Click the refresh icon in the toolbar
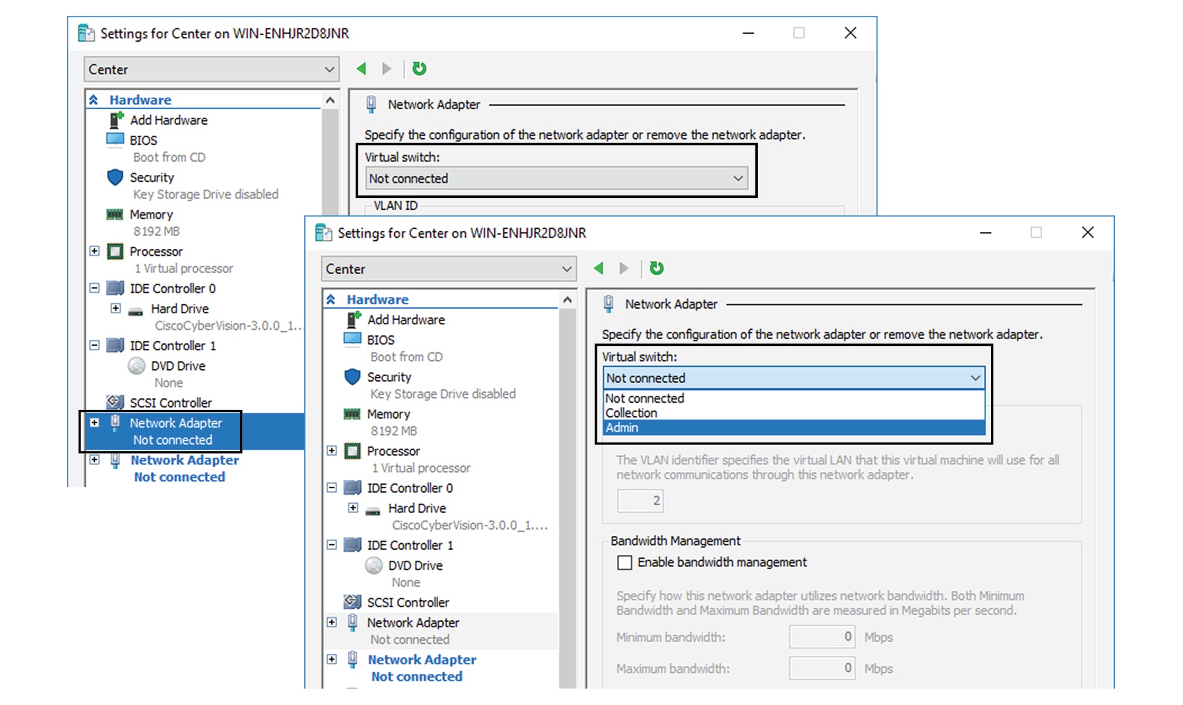The height and width of the screenshot is (705, 1183). 657,268
